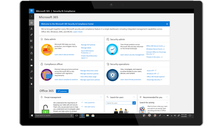This screenshot has width=223, height=126.
Task: Click the shield Security operations illustration
Action: pos(112,75)
